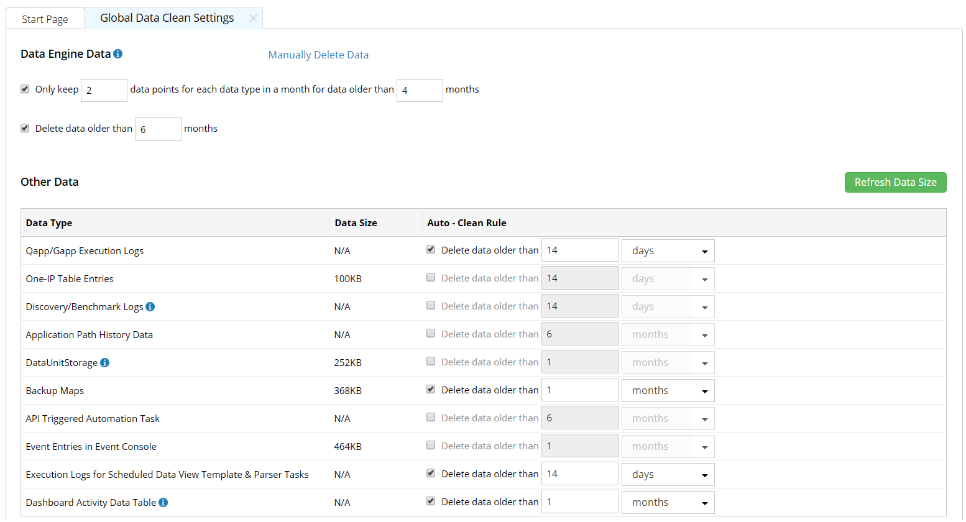Click info icon beside Dashboard Activity Data Table
Screen dimensions: 966x522
pyautogui.click(x=163, y=503)
